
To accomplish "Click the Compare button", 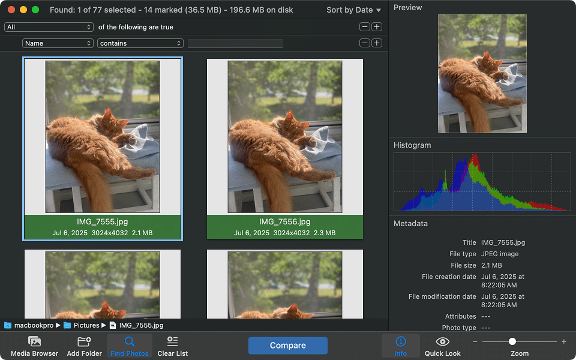I will point(287,346).
